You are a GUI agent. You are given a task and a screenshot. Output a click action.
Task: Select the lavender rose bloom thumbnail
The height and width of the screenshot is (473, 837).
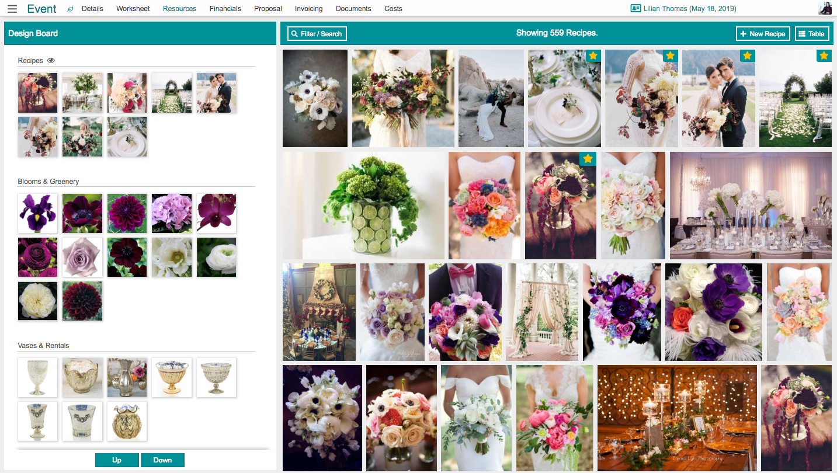click(82, 257)
